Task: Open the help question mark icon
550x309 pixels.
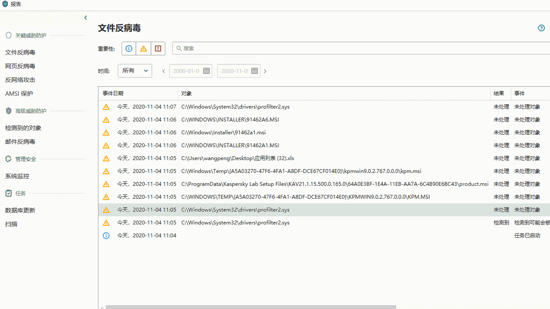Action: (x=541, y=28)
